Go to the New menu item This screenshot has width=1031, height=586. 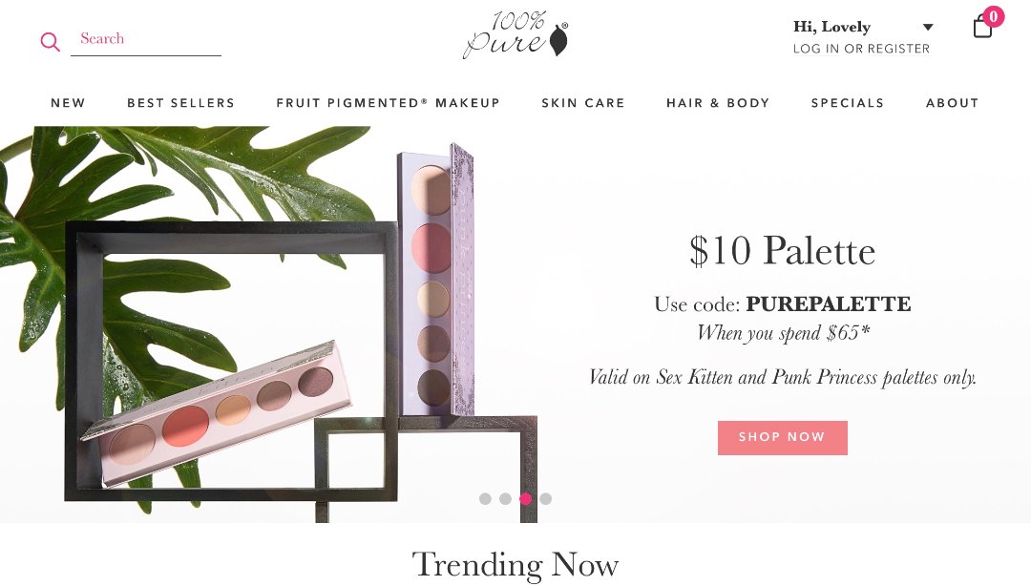click(69, 103)
